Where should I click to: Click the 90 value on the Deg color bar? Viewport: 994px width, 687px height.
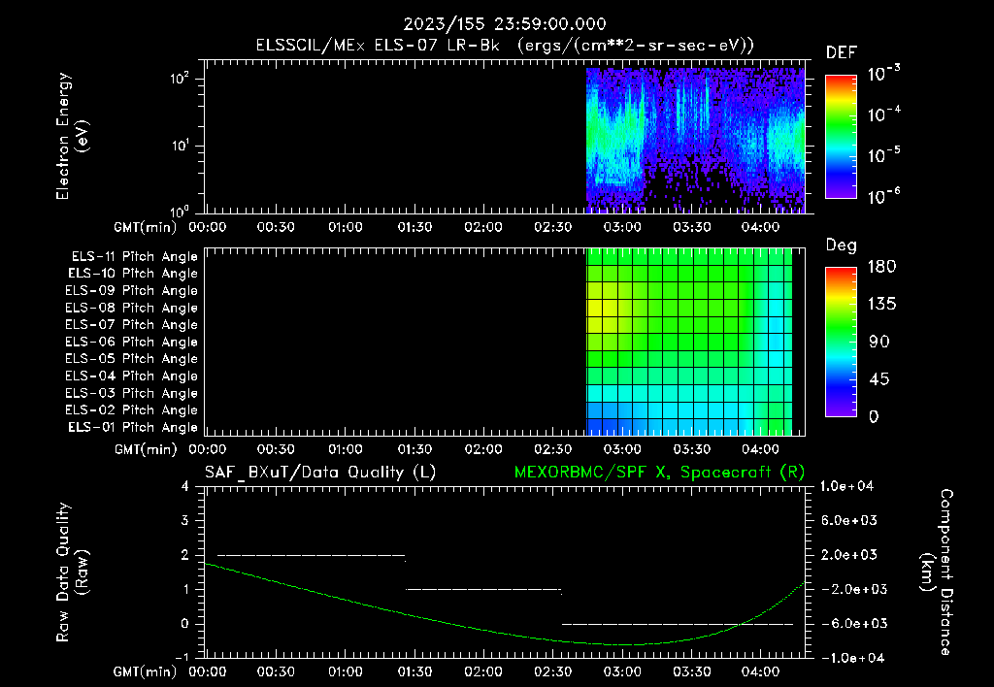pyautogui.click(x=879, y=343)
